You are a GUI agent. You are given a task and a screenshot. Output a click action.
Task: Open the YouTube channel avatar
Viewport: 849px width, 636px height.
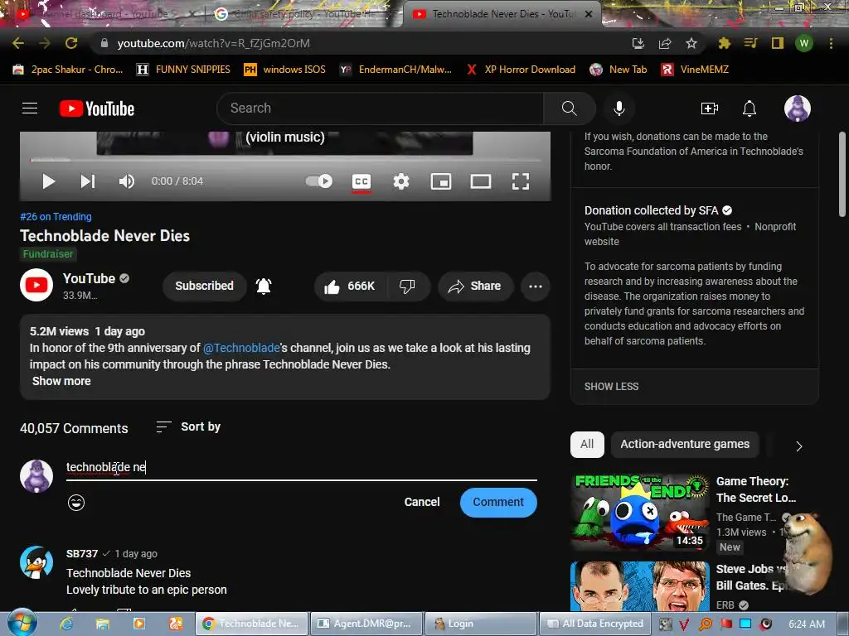coord(36,285)
